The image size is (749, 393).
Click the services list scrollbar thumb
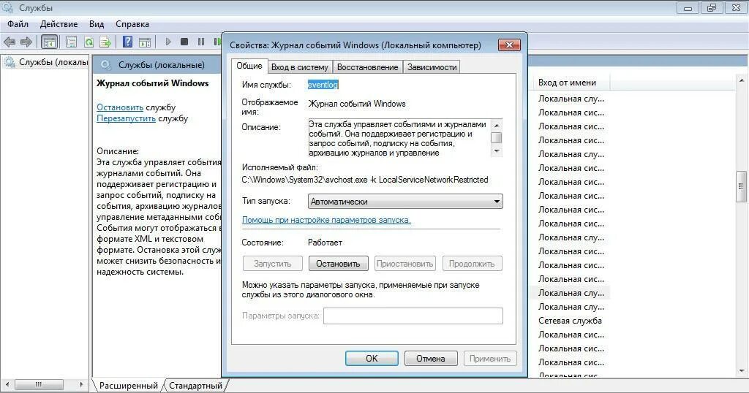coord(742,186)
